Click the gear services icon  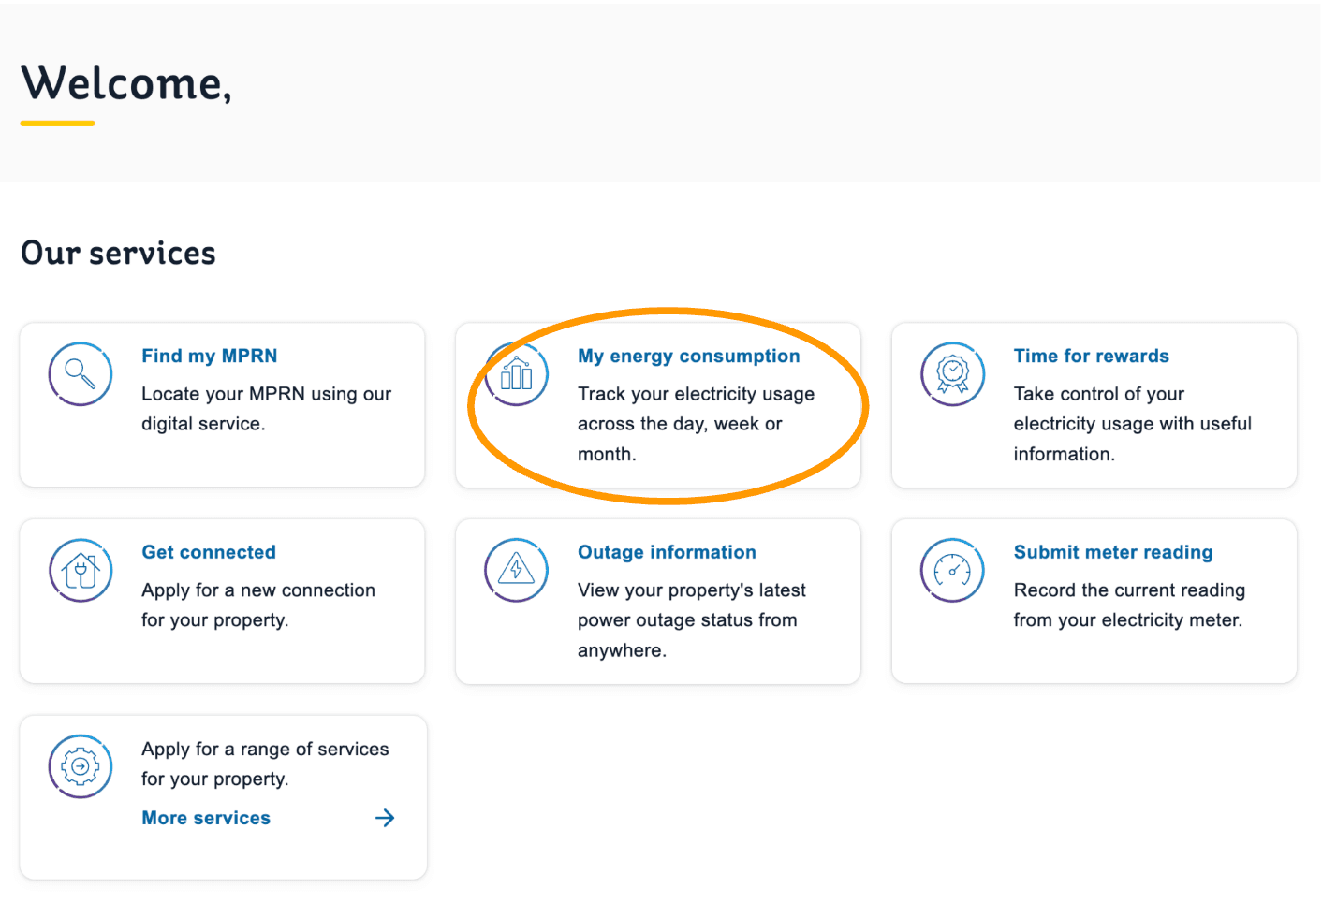click(x=81, y=766)
